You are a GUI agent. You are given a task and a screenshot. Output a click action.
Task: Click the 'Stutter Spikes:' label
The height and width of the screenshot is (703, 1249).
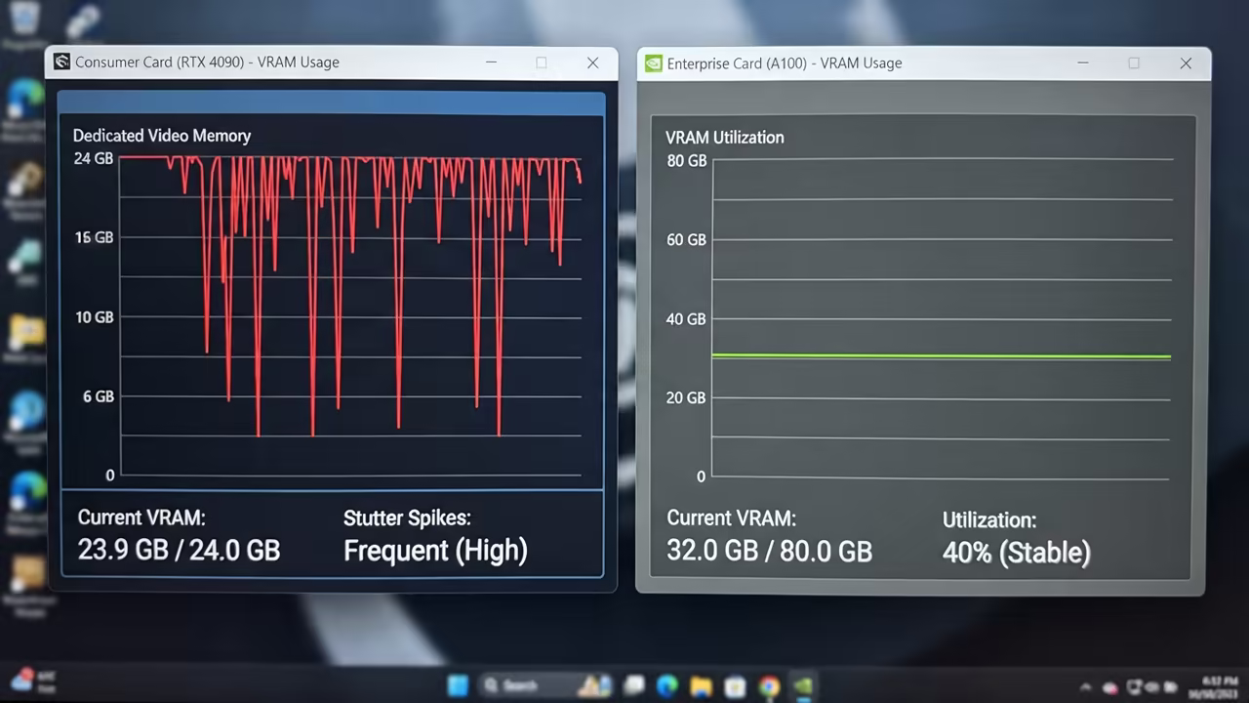pyautogui.click(x=407, y=518)
